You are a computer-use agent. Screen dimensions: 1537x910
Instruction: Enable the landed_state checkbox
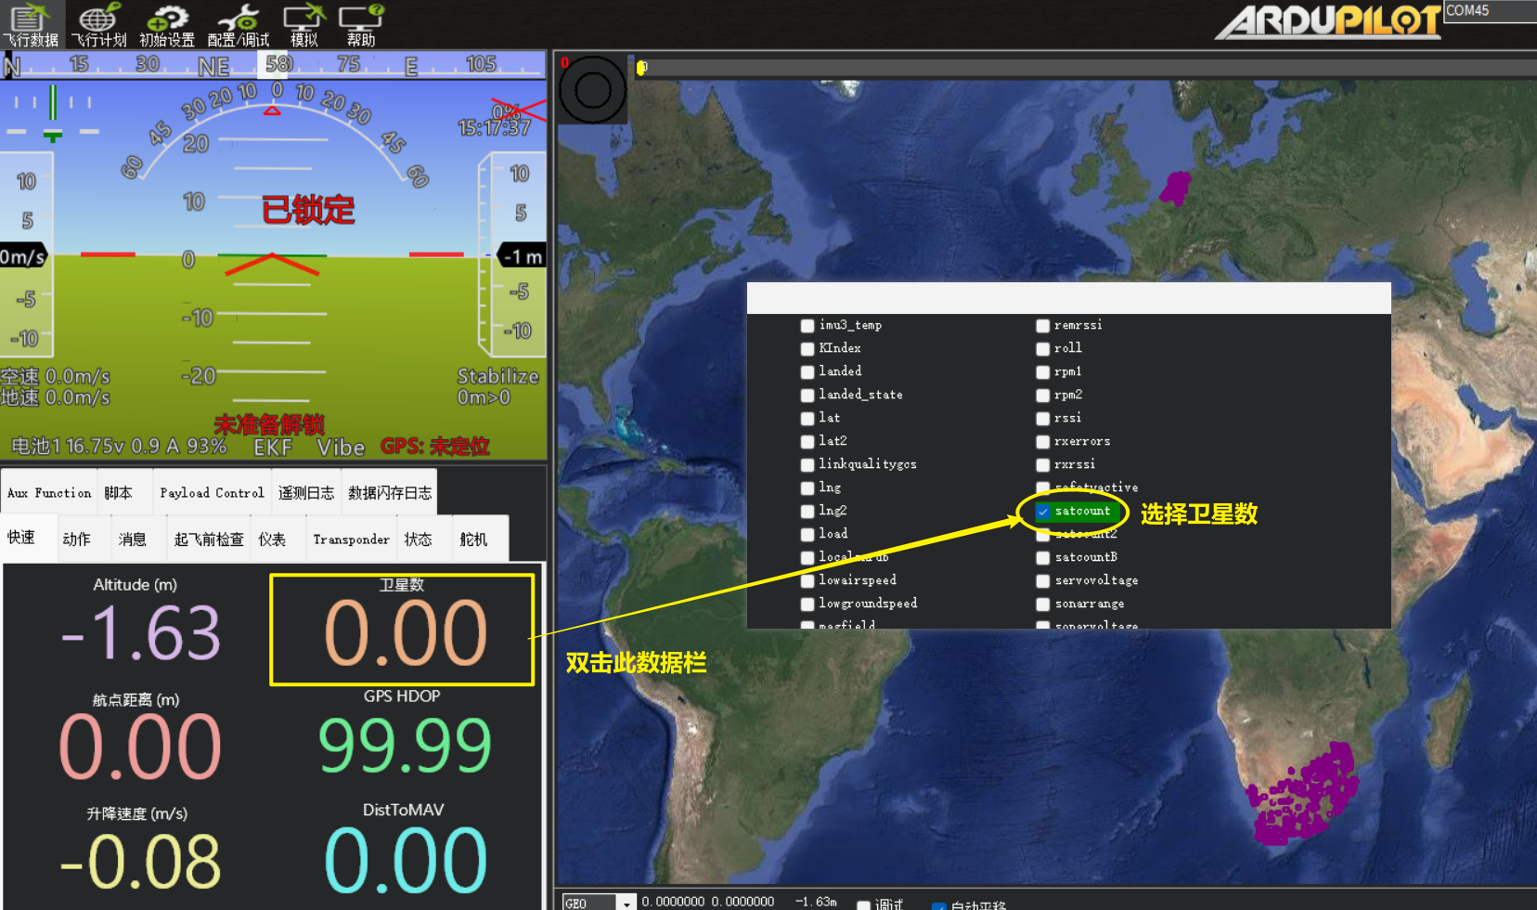(807, 396)
